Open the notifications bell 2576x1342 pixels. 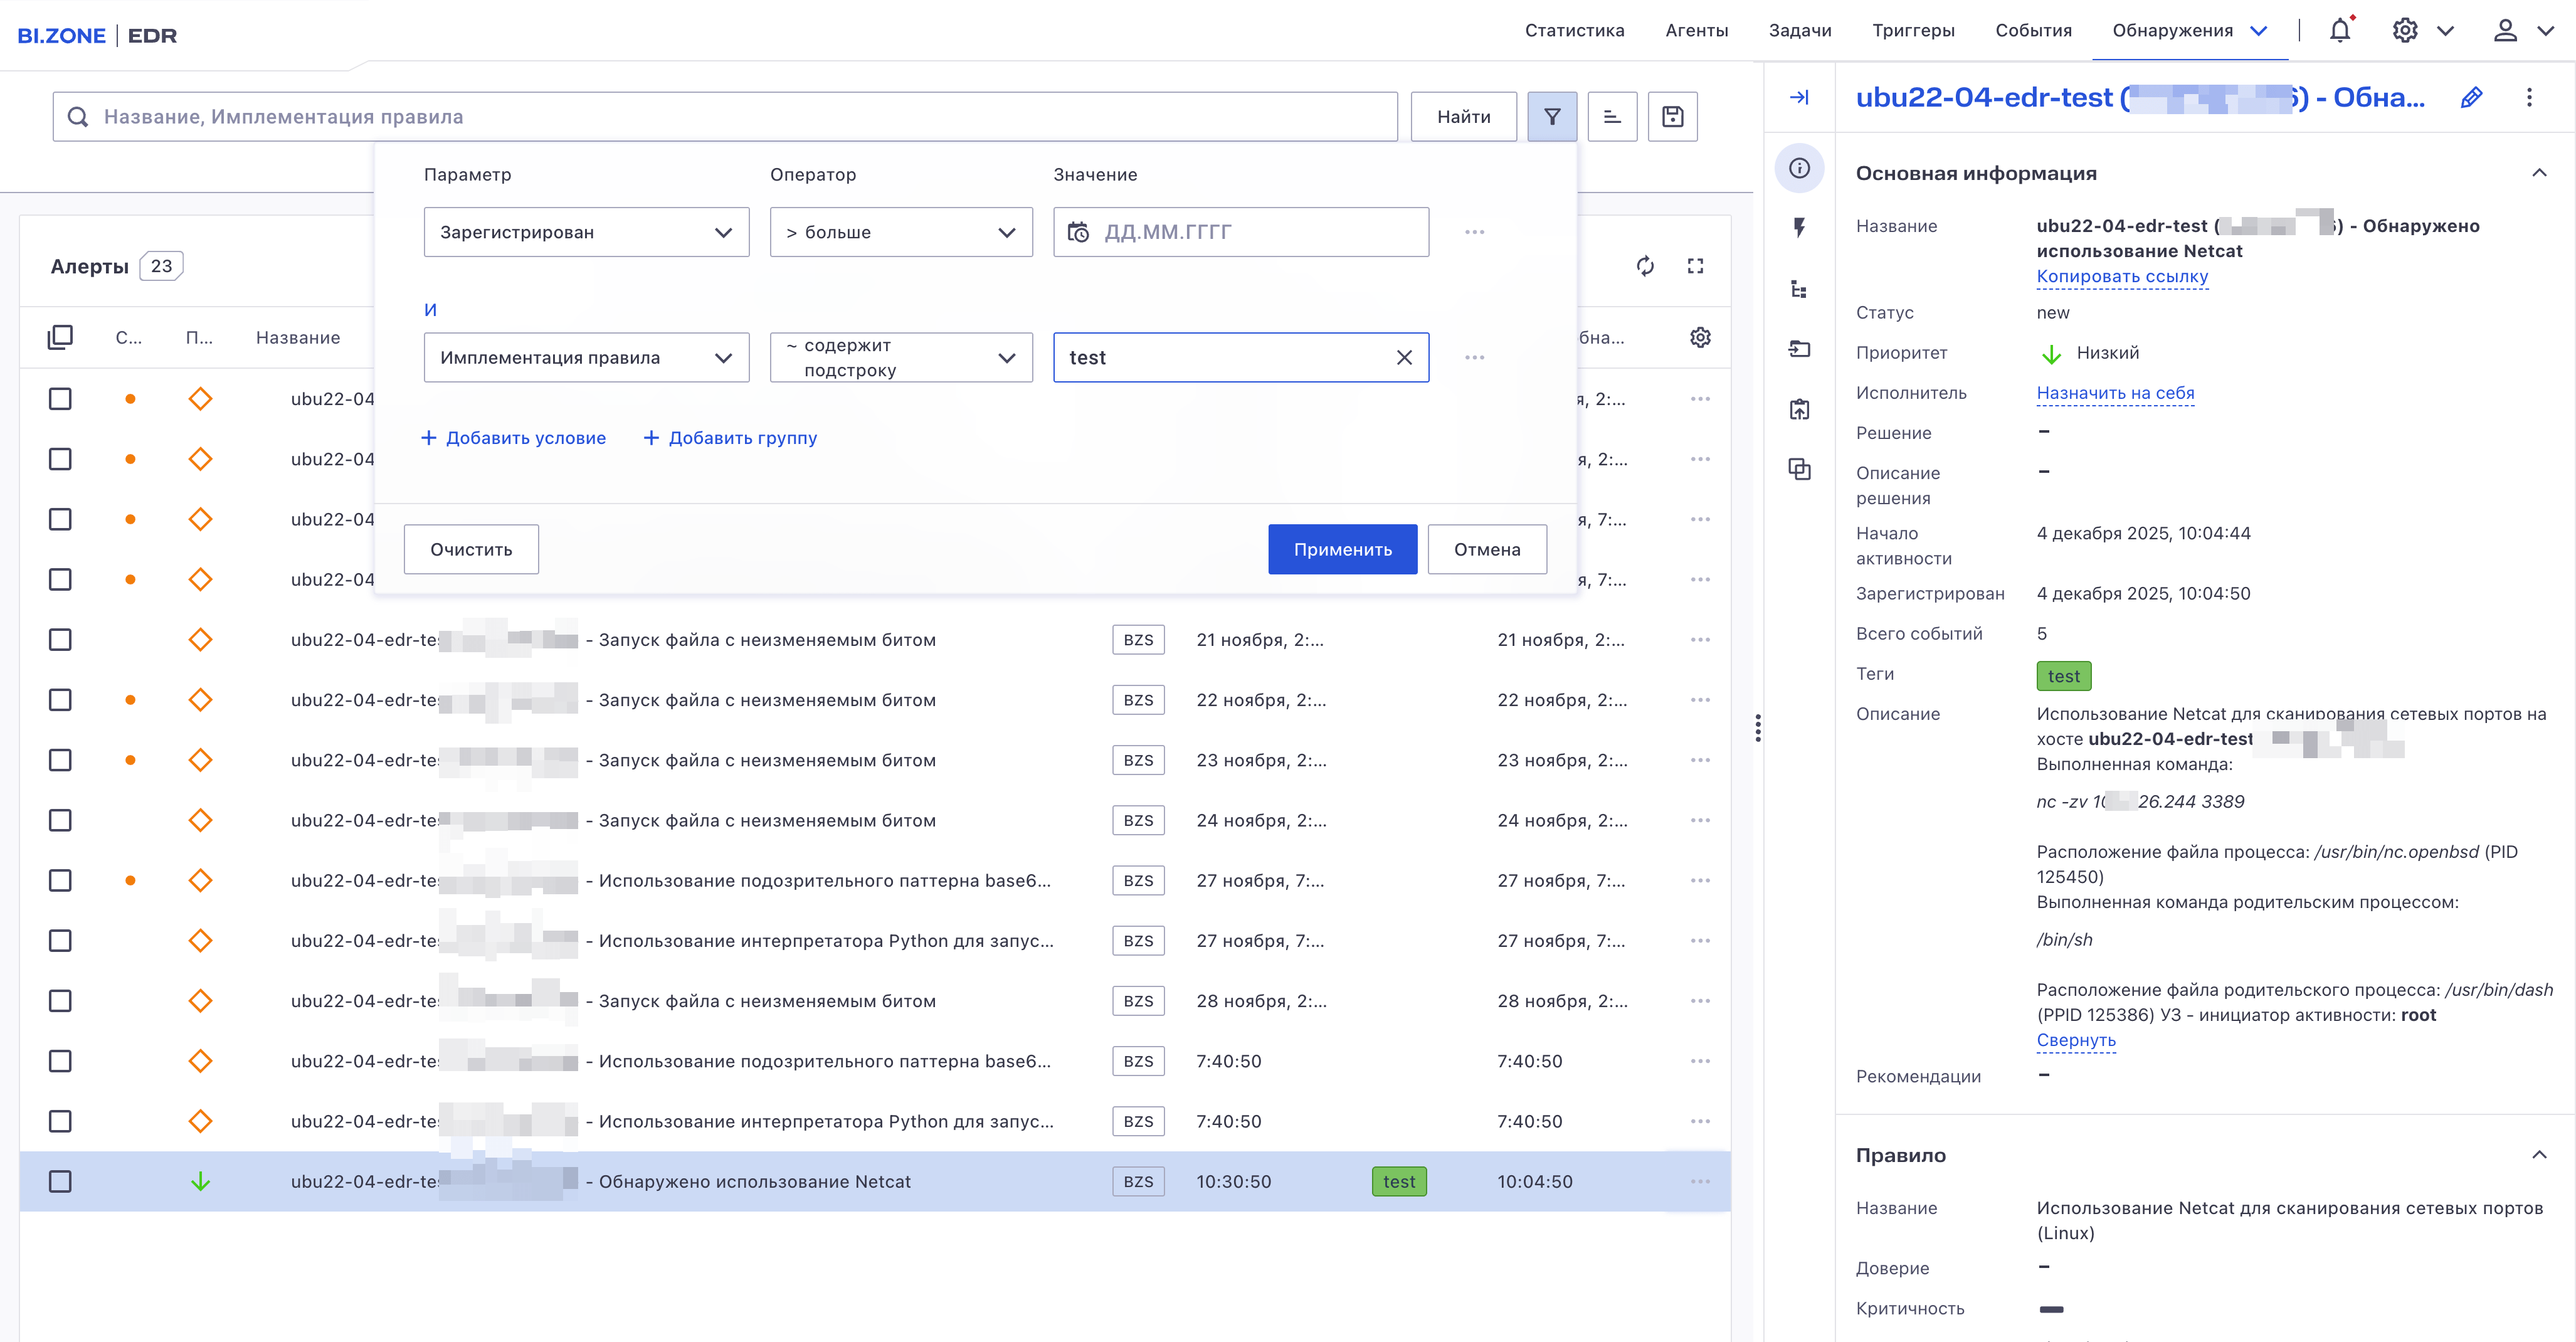coord(2339,31)
